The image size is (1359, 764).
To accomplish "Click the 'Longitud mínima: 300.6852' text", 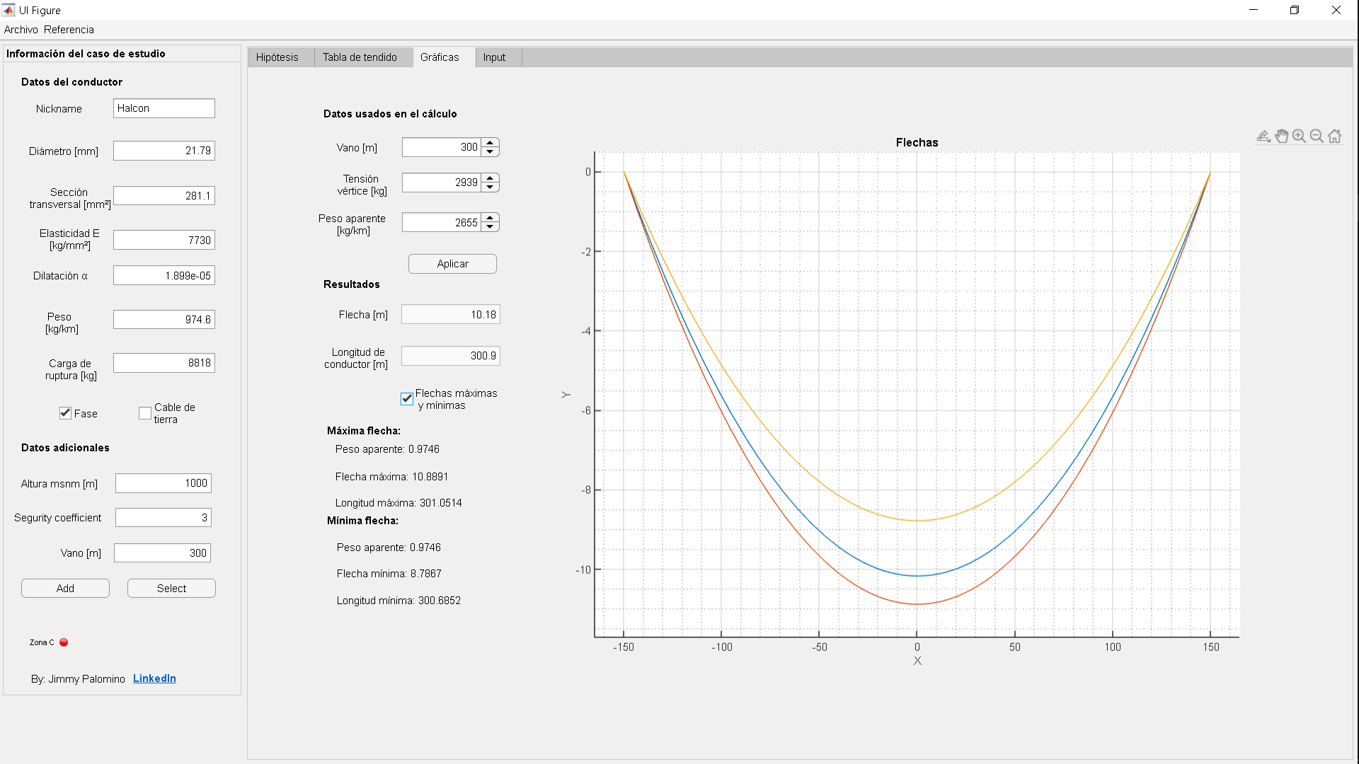I will pyautogui.click(x=398, y=601).
